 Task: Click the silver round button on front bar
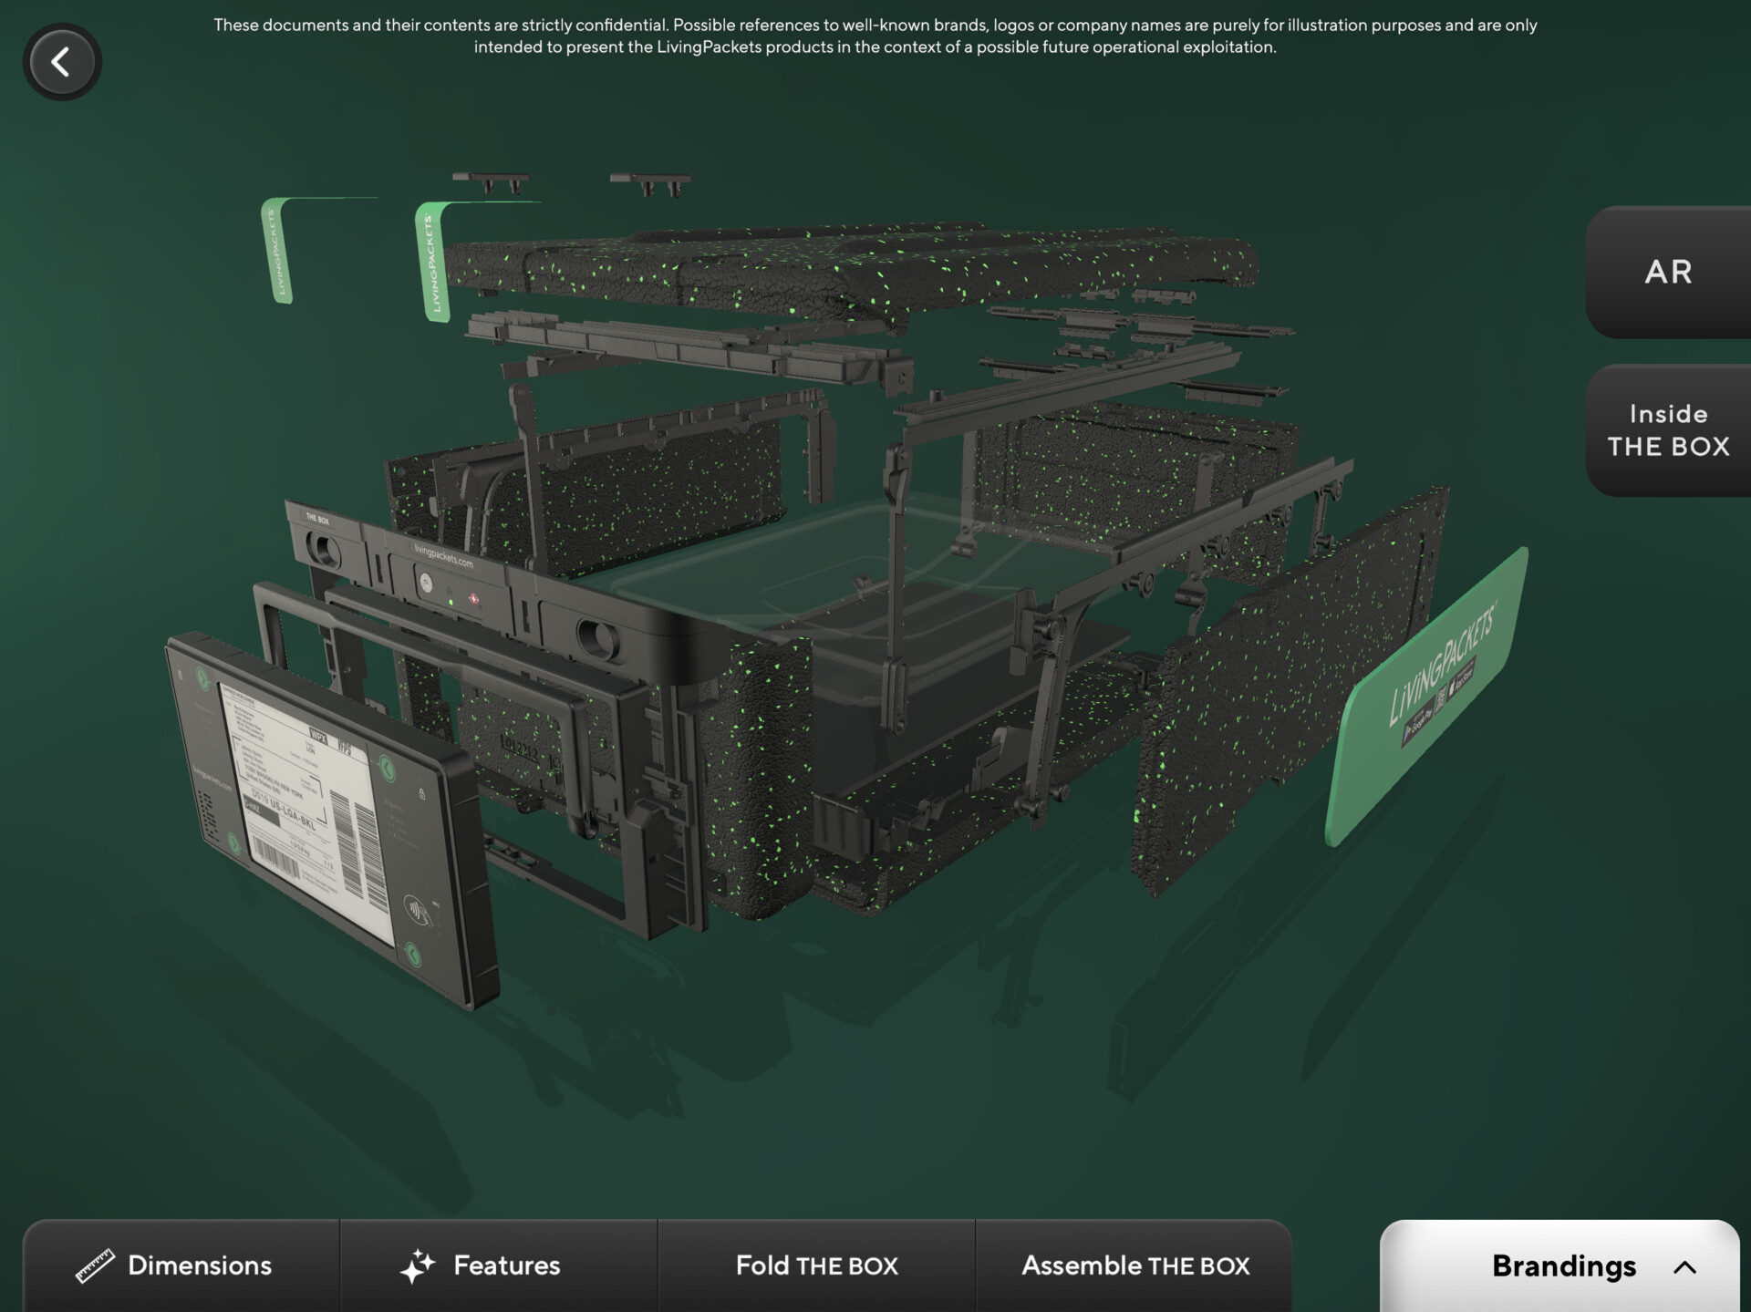click(x=426, y=582)
